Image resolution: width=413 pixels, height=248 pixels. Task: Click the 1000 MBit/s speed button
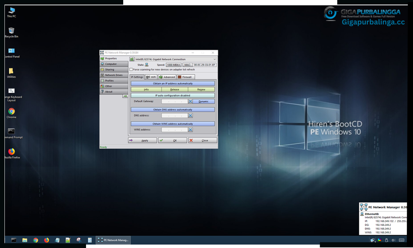point(174,65)
